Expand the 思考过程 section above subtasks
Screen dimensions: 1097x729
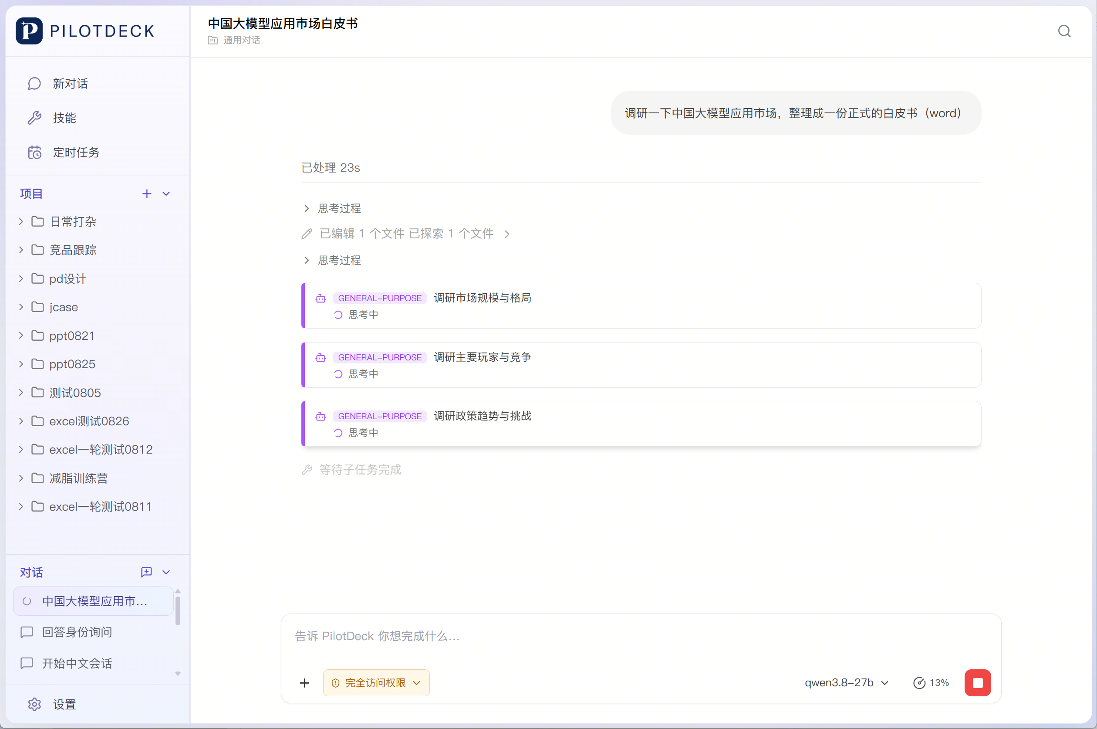point(332,261)
